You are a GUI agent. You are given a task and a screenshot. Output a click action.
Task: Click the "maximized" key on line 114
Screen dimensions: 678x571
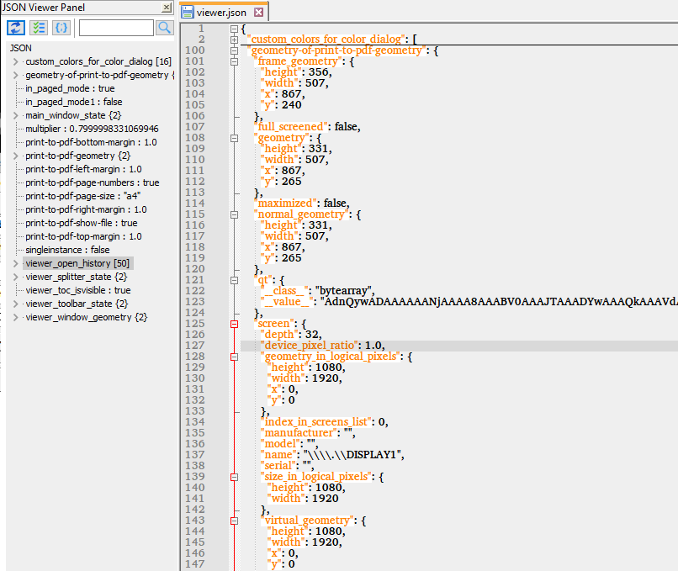point(286,204)
